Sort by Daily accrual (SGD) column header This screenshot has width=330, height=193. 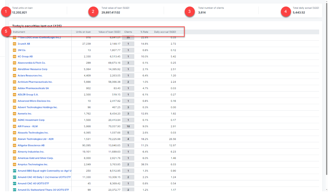coord(165,32)
